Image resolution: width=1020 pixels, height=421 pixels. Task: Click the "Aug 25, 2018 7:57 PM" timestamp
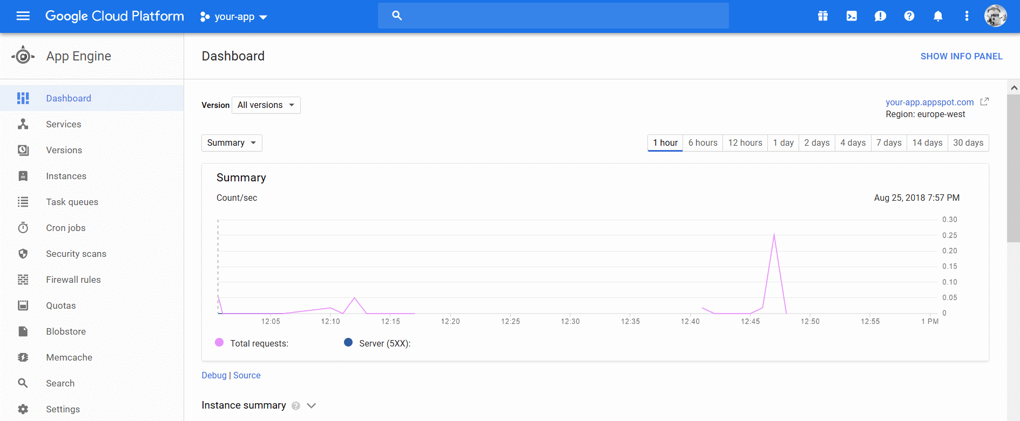(x=917, y=198)
